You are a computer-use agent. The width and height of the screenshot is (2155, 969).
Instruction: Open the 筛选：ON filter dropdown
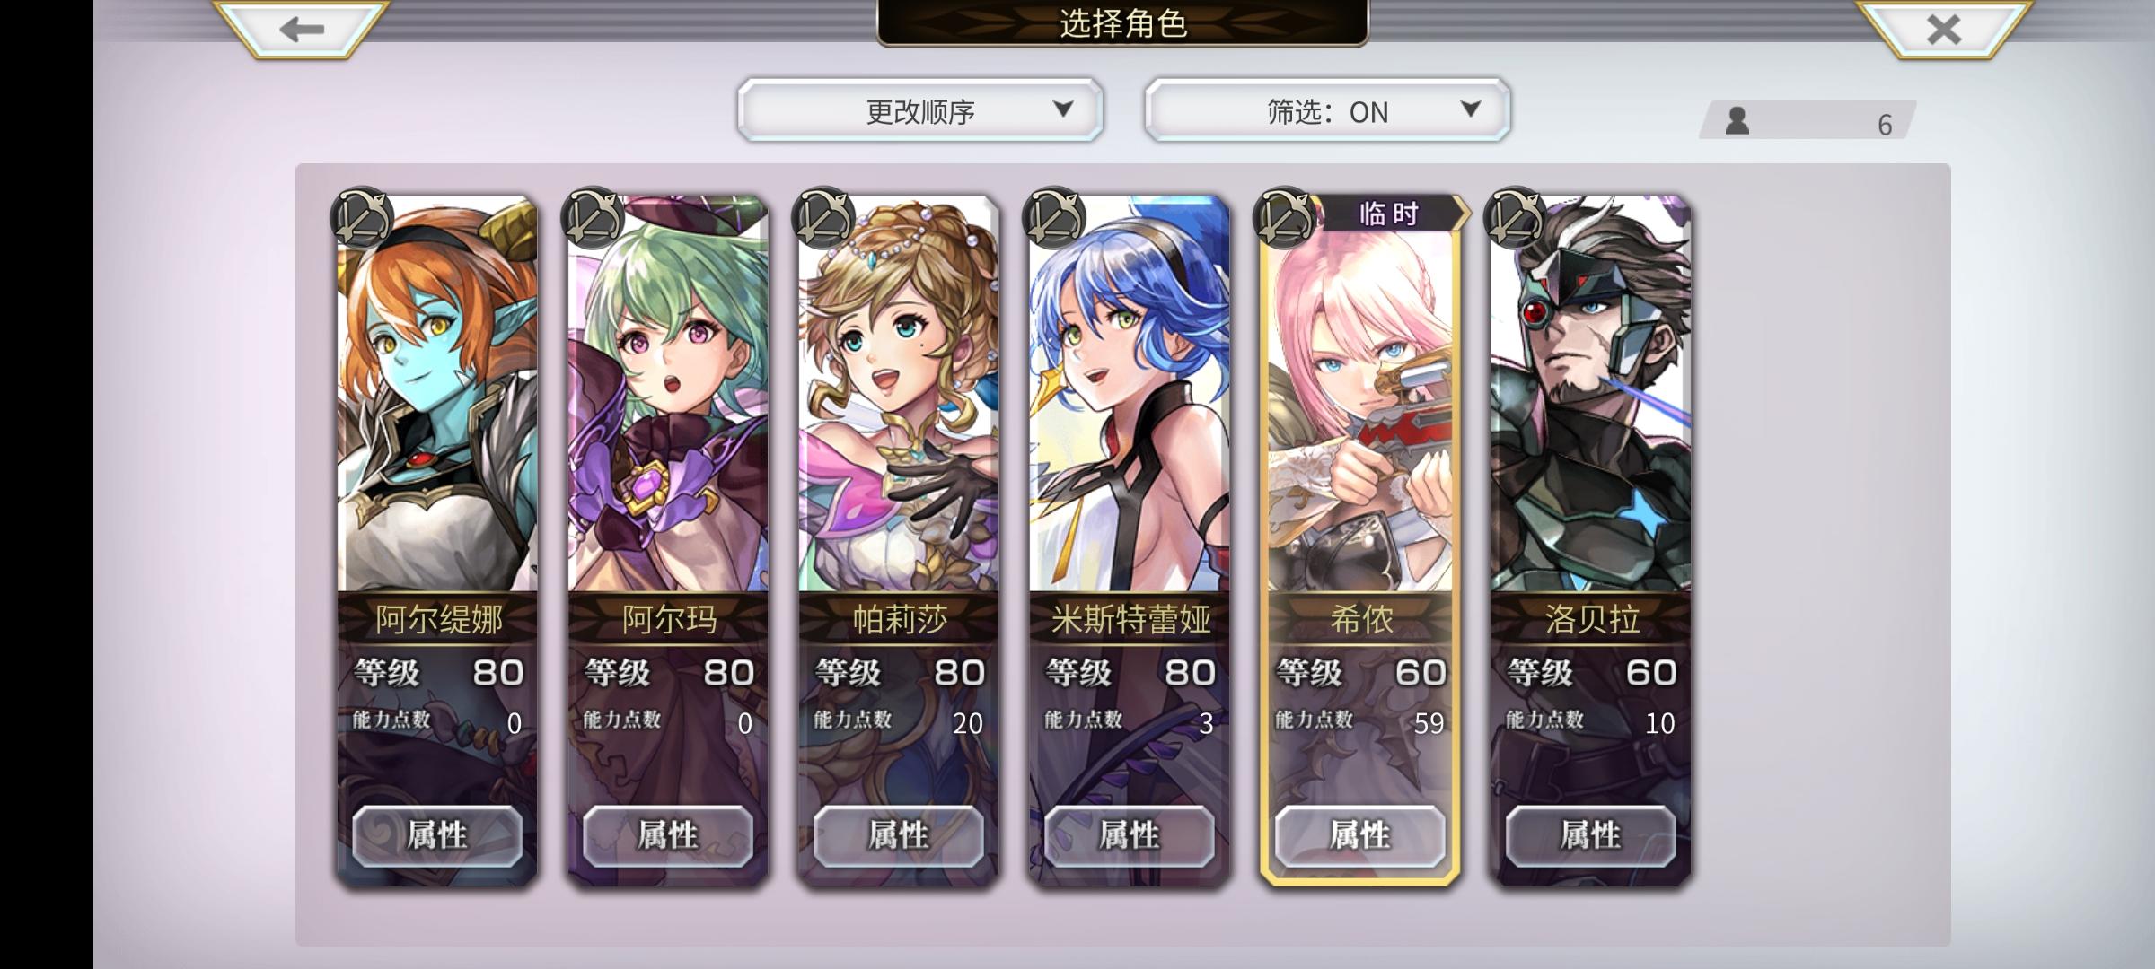(x=1327, y=110)
